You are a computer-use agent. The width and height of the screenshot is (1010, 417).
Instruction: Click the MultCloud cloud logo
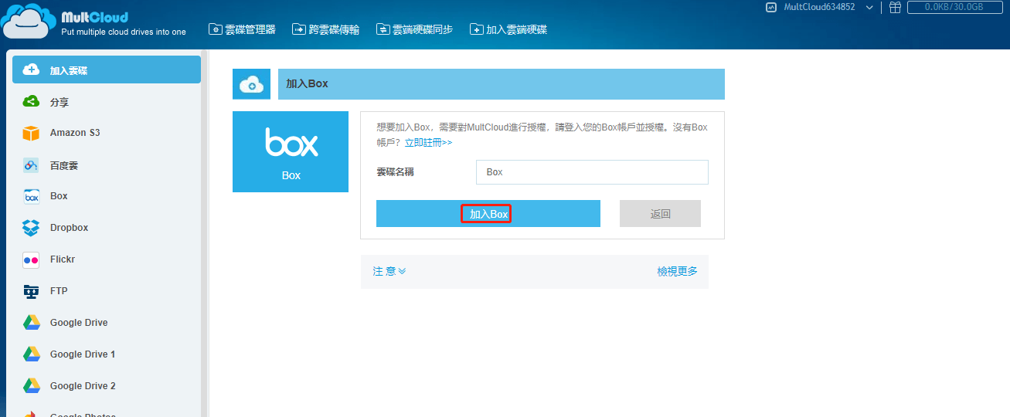(29, 21)
